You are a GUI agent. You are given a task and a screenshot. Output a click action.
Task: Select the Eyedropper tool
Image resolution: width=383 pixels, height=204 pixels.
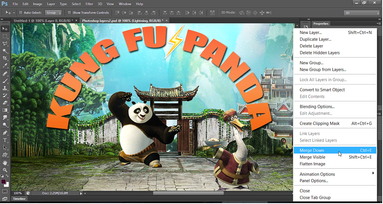click(x=5, y=65)
